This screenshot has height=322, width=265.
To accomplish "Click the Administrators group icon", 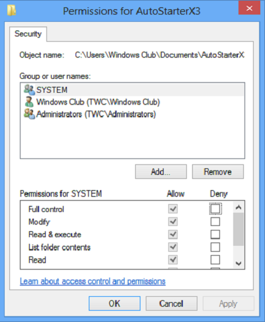I will pyautogui.click(x=29, y=114).
